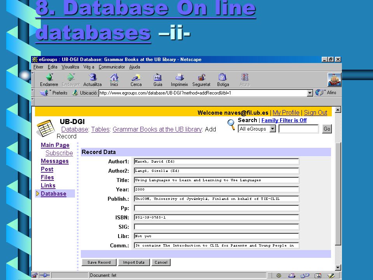The image size is (373, 280).
Task: Click the Subscribe sidebar link
Action: click(59, 153)
